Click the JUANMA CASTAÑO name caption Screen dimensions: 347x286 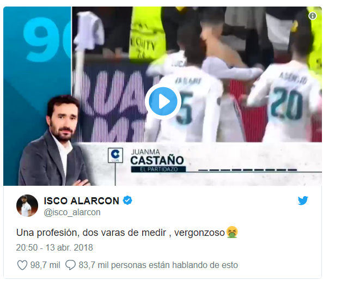point(157,157)
